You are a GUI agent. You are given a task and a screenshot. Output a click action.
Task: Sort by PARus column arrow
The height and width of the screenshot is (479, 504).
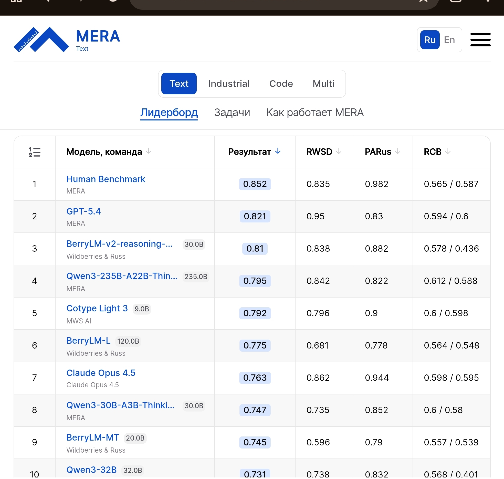pos(398,151)
